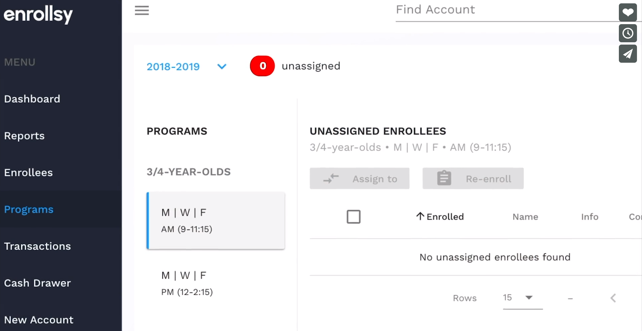
Task: Click the enrollsy logo
Action: tap(38, 15)
